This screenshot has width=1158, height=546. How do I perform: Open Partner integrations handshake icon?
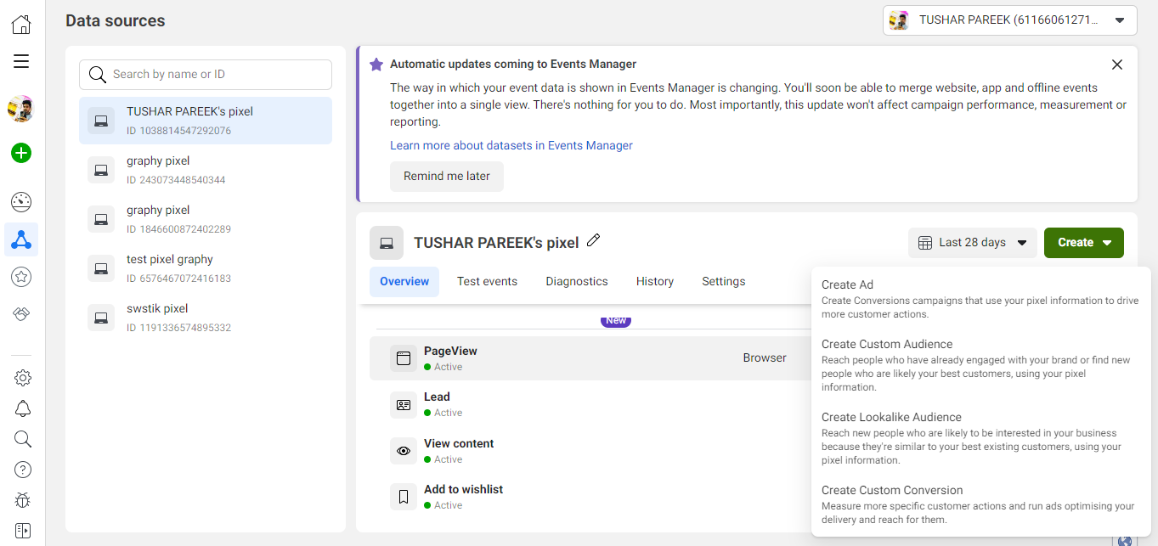21,314
